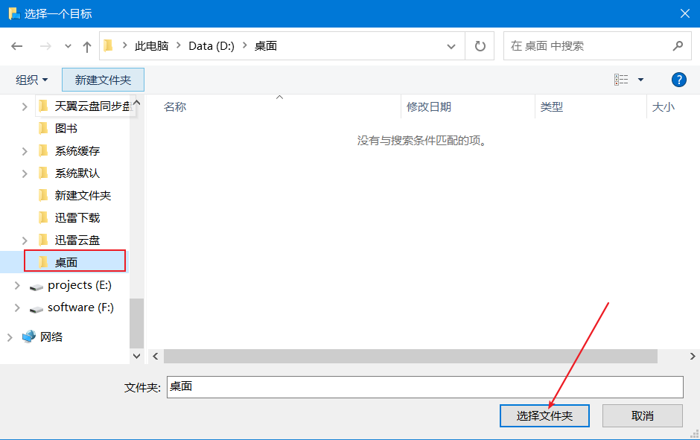Image resolution: width=700 pixels, height=440 pixels.
Task: Select the software (F:) drive
Action: tap(81, 307)
